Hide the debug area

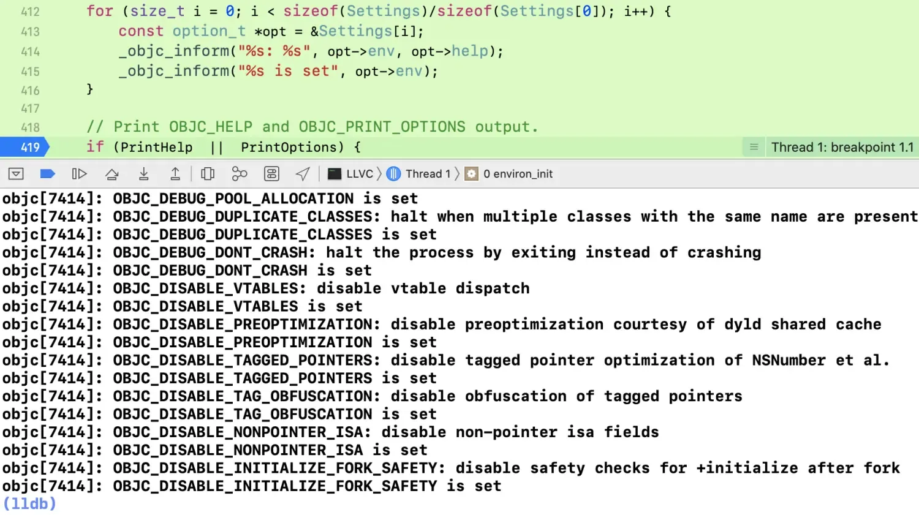[16, 174]
